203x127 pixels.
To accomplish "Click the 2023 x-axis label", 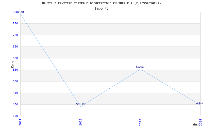I will (x=140, y=122).
